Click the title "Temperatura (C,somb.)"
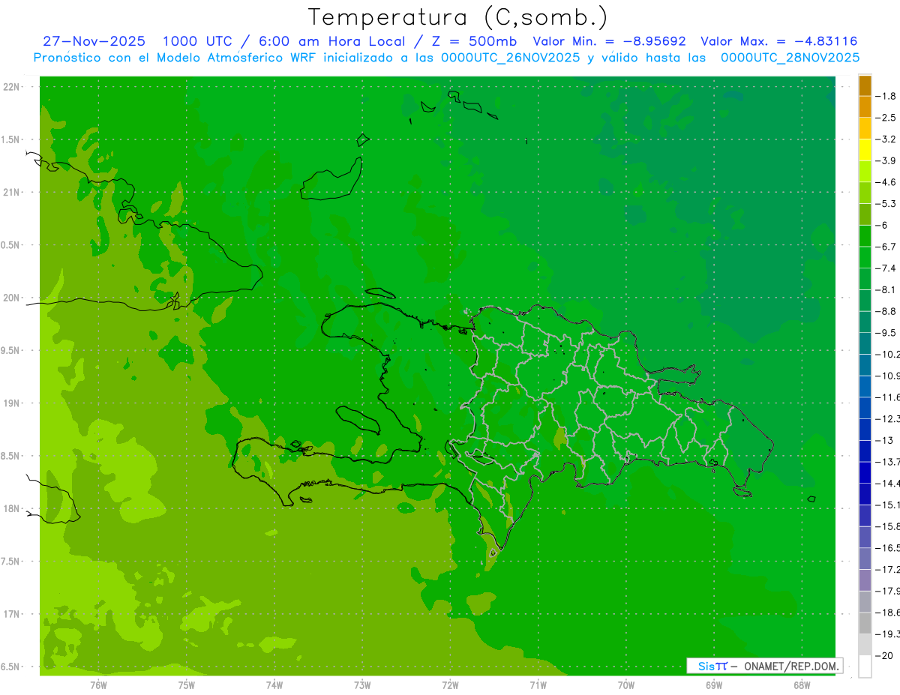900x695 pixels. (458, 17)
